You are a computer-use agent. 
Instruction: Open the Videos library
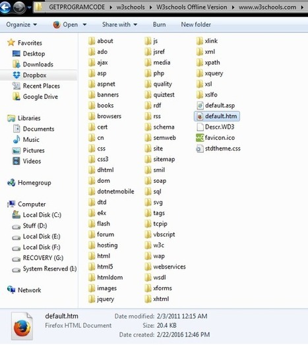click(27, 161)
